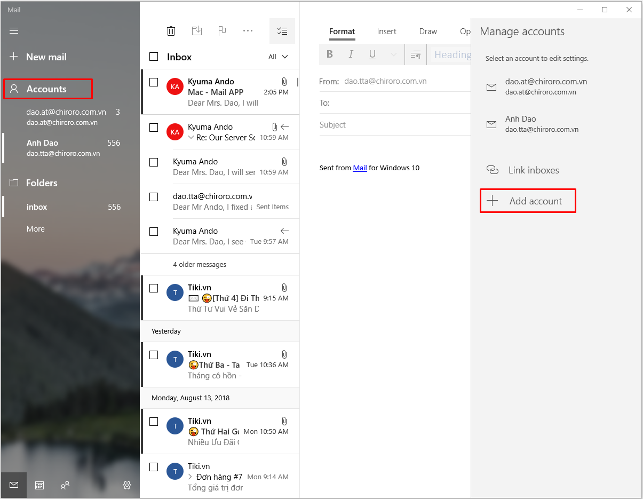Click the delete trash can icon

click(x=171, y=31)
